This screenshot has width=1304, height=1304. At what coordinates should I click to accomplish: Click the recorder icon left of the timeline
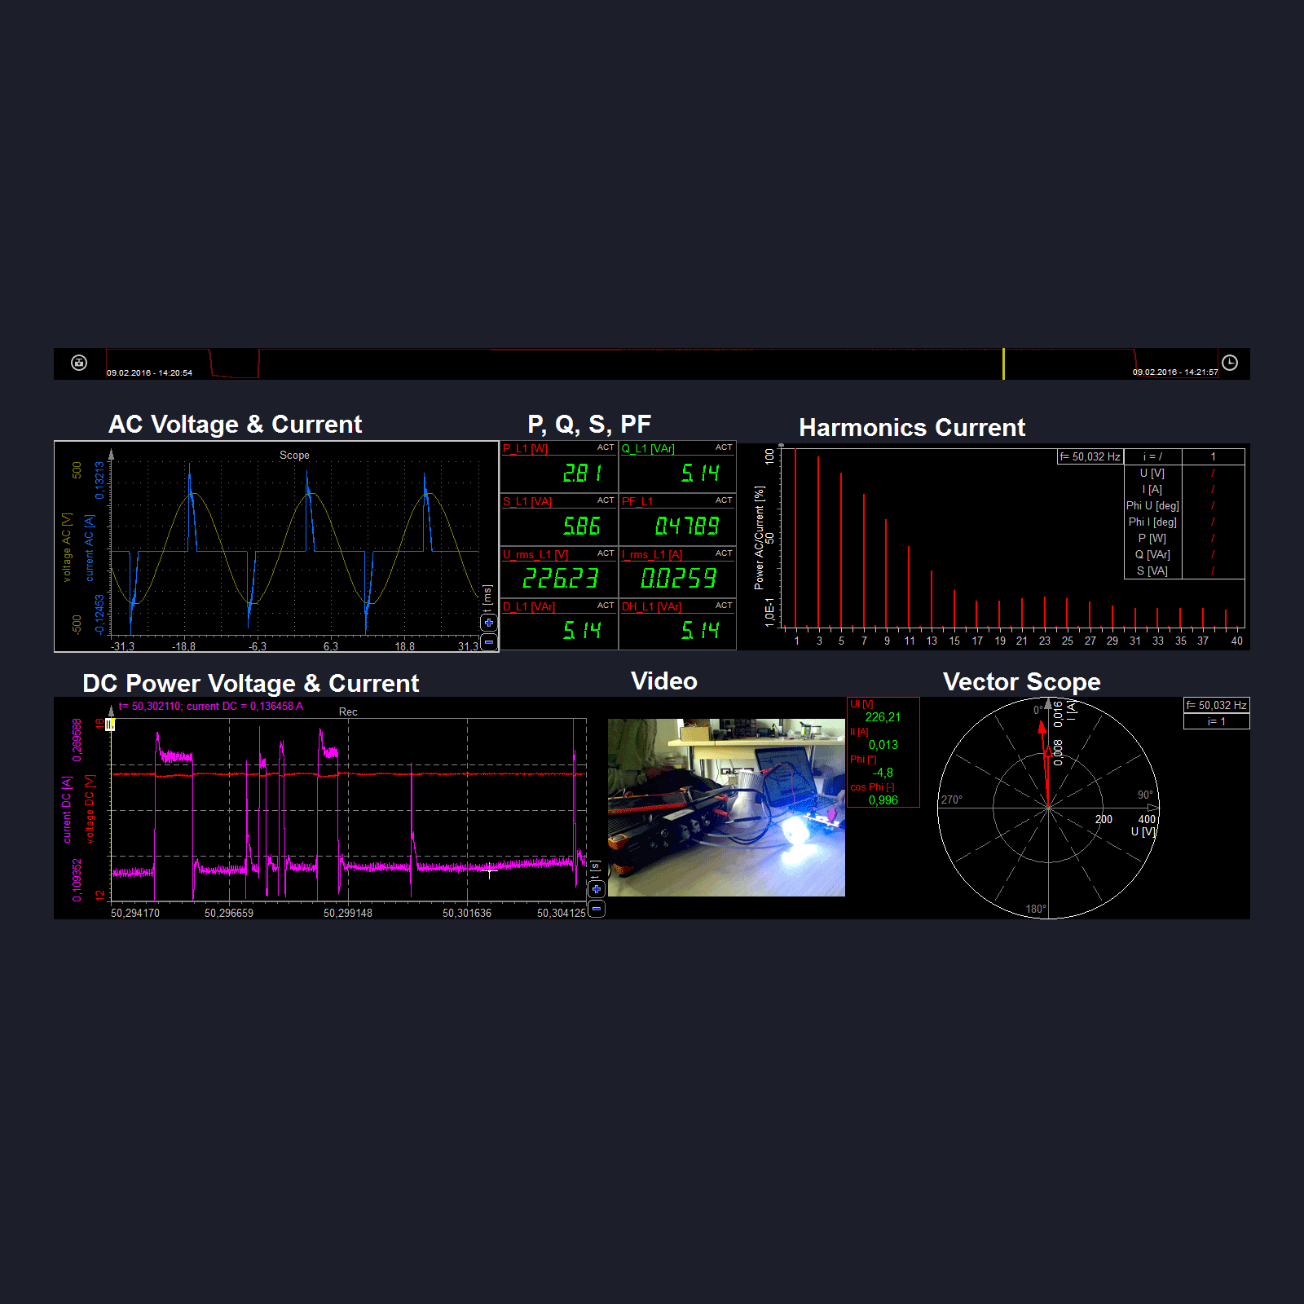click(x=79, y=363)
